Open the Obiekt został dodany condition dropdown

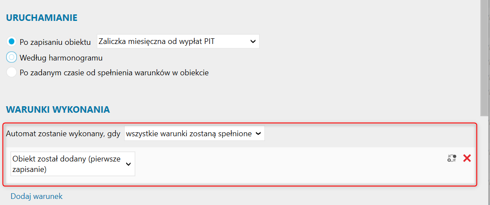pyautogui.click(x=73, y=164)
